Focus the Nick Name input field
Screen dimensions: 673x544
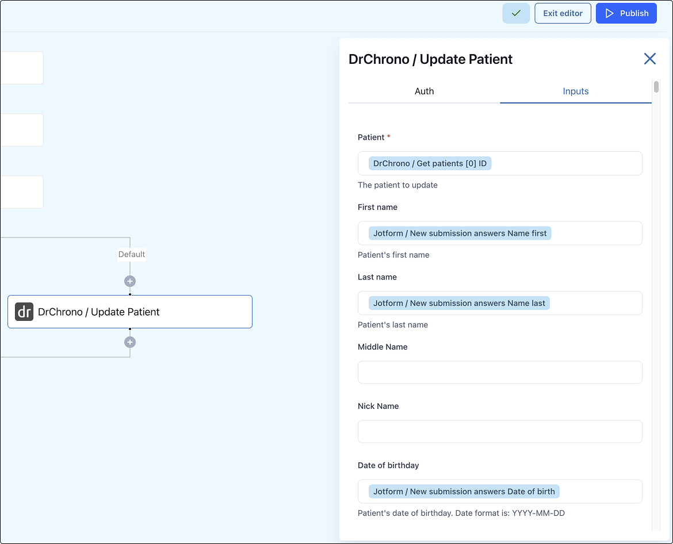[500, 432]
